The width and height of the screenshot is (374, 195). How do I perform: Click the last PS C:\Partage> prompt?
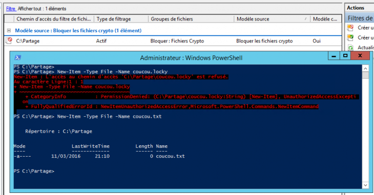[34, 171]
